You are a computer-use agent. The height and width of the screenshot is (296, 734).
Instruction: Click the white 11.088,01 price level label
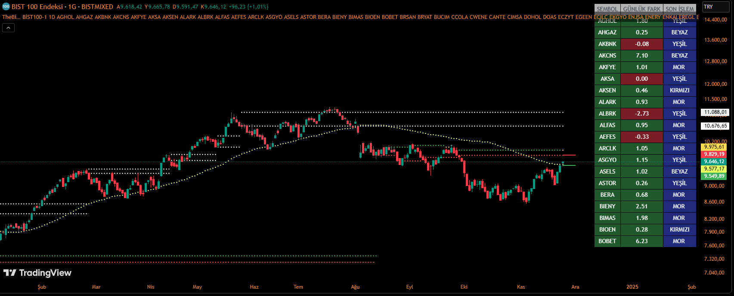pos(715,112)
